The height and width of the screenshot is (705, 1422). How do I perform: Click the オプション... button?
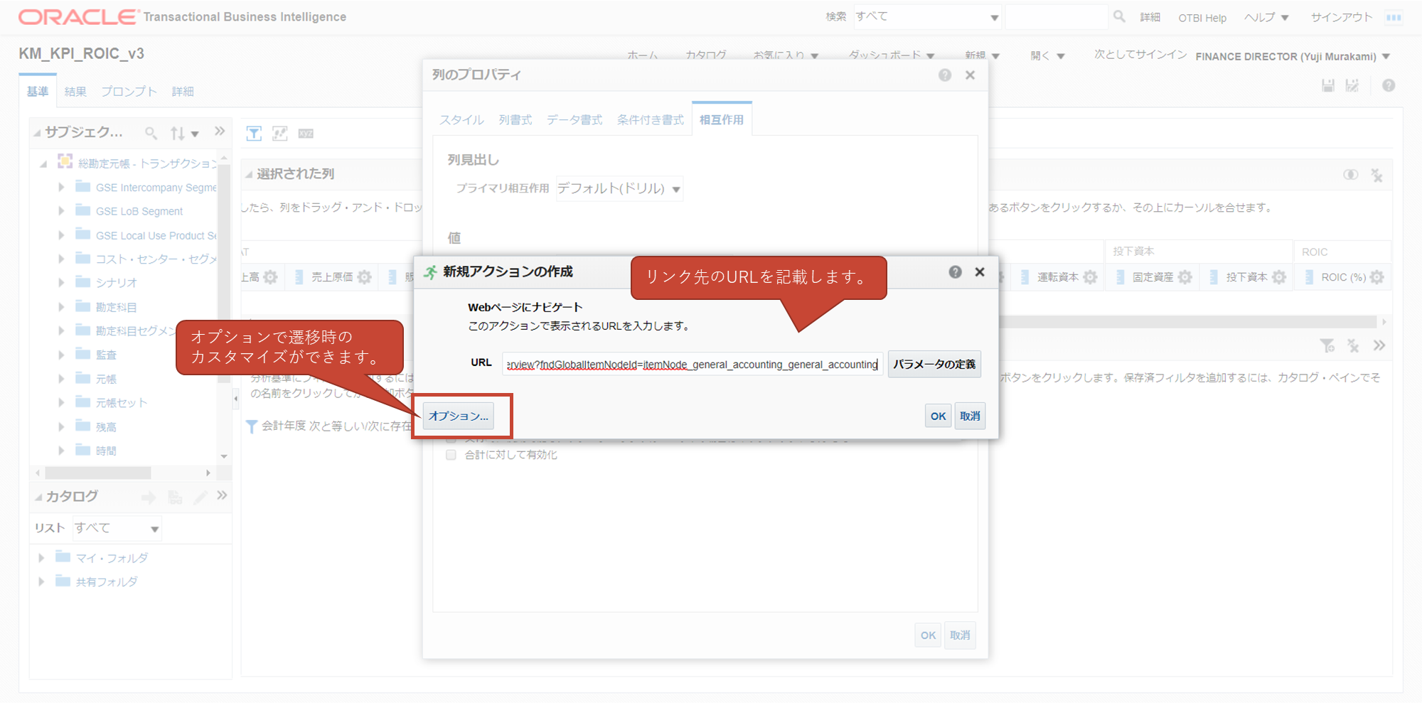pyautogui.click(x=459, y=416)
